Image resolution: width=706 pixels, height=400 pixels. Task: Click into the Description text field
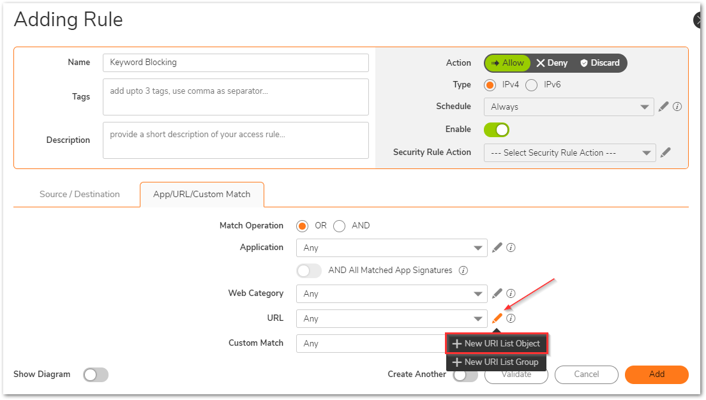(x=236, y=140)
